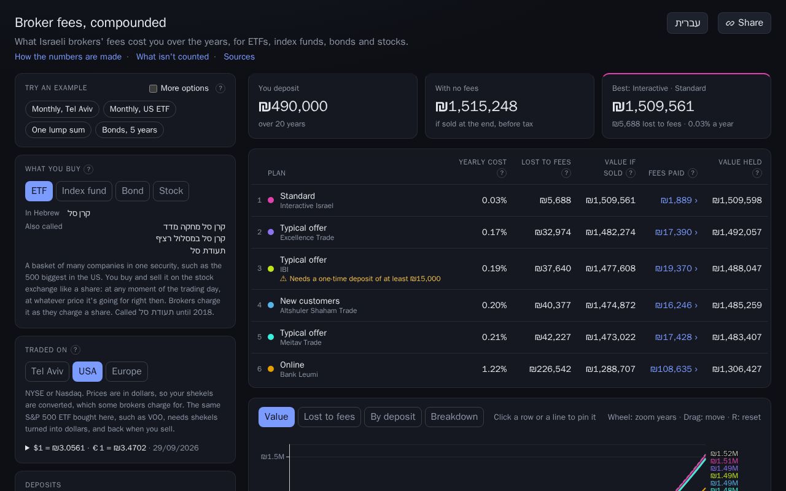Expand fees paid ₪1,889 for Interactive Israel

[x=679, y=200]
